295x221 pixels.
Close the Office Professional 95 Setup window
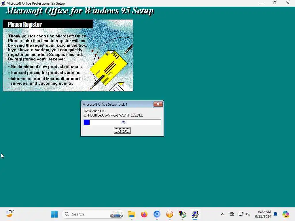288,3
